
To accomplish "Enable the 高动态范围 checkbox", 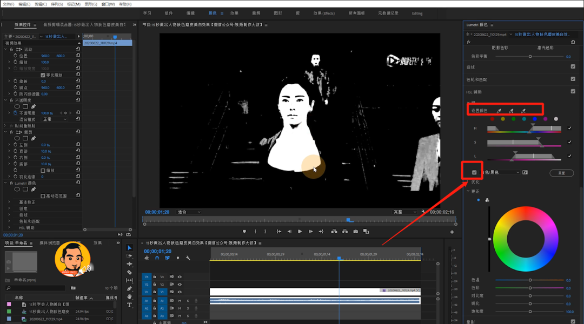I will click(x=43, y=196).
